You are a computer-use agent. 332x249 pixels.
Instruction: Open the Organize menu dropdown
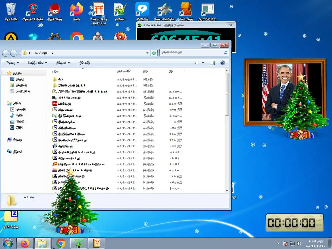click(x=12, y=63)
